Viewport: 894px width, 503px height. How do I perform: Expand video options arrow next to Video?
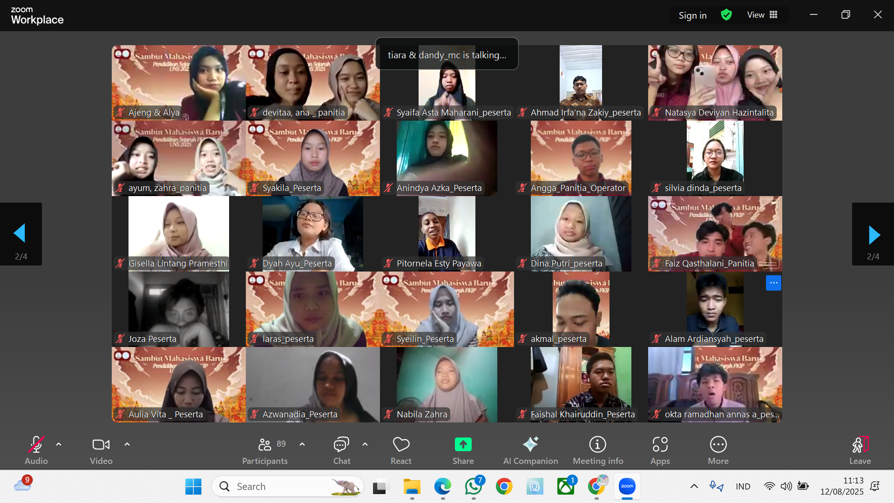[127, 444]
